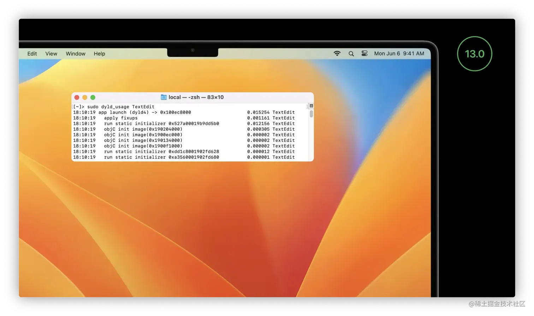Screen dimensions: 534x316
Task: Open Spotlight search magnifier icon
Action: (x=351, y=54)
